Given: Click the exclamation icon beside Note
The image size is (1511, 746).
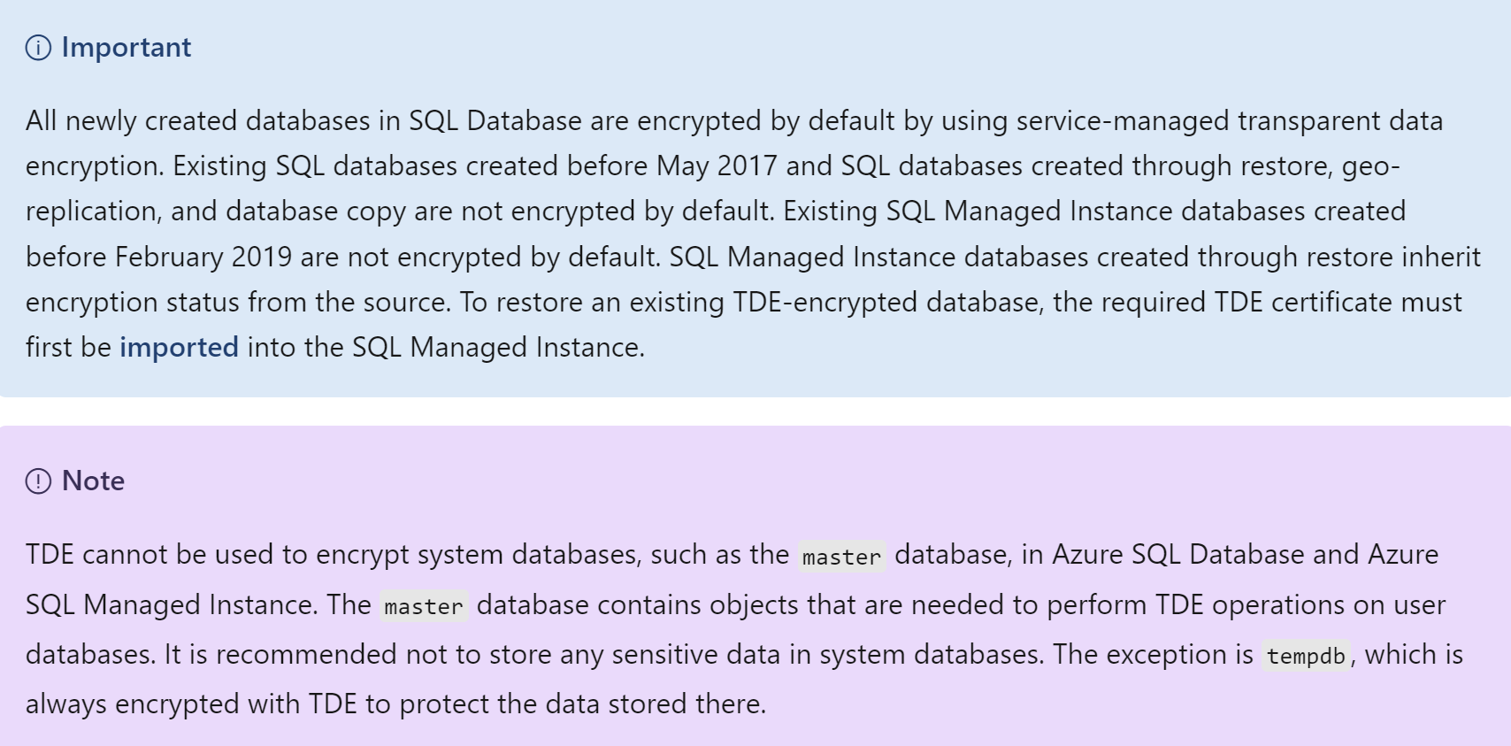Looking at the screenshot, I should 38,481.
